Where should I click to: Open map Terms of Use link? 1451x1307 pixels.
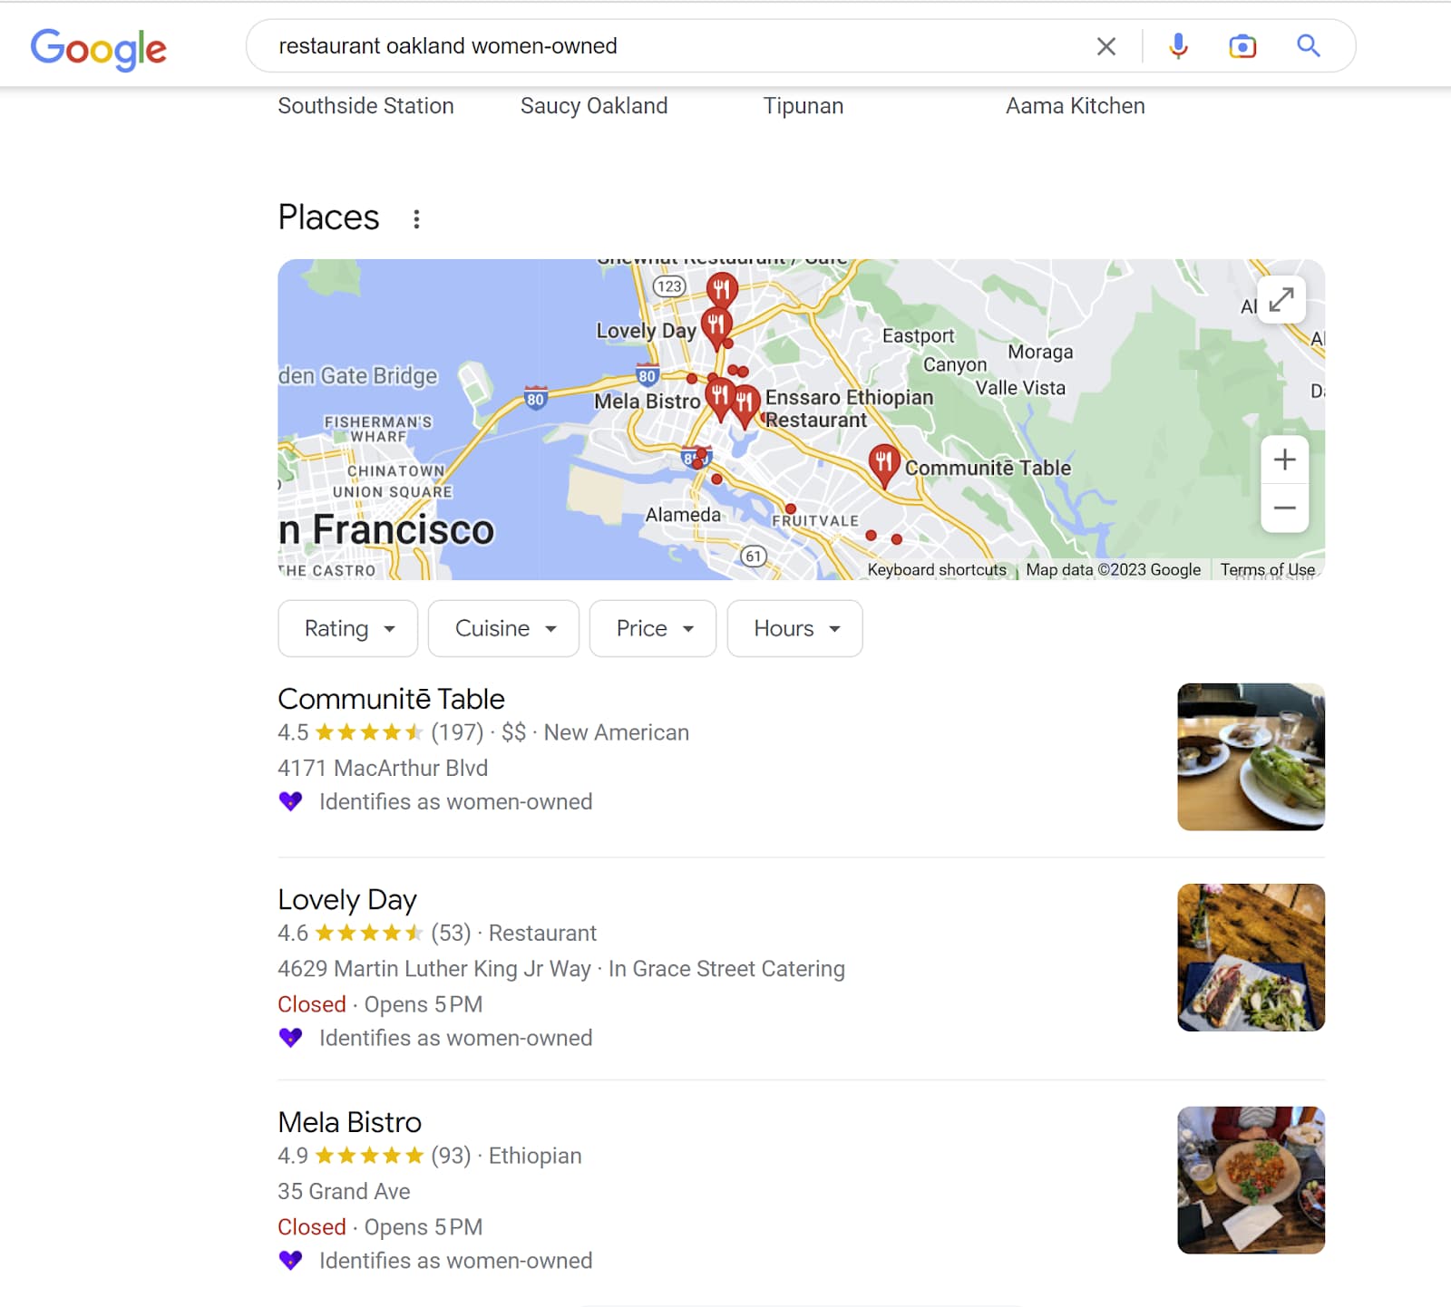(x=1267, y=569)
